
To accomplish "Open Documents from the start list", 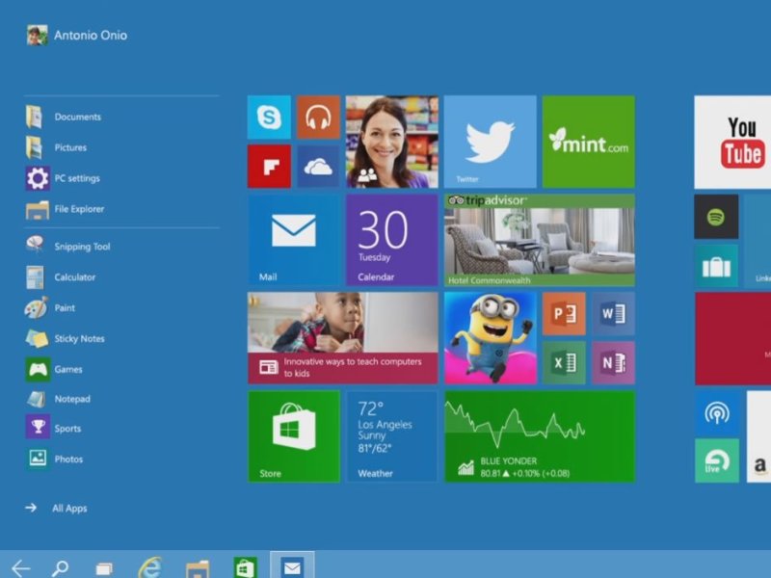I will (x=64, y=117).
